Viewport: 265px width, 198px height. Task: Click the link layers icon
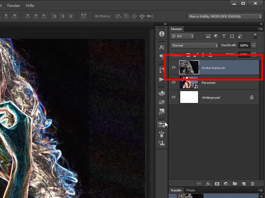(x=199, y=183)
